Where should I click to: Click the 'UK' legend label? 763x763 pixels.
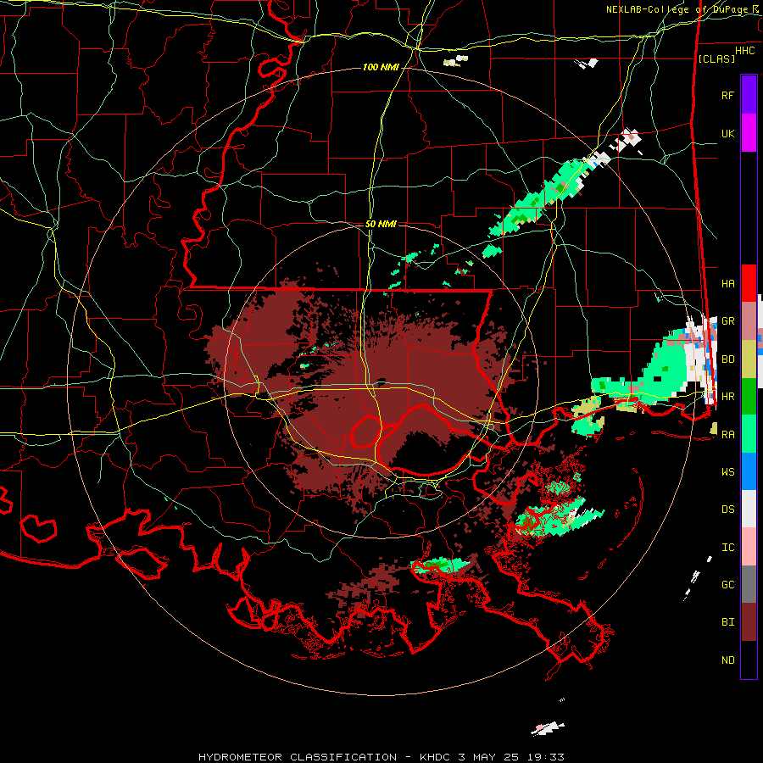727,133
